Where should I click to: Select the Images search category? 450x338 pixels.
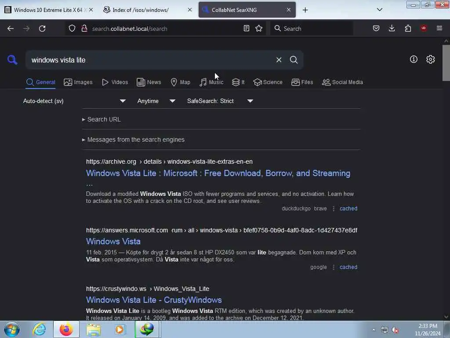(x=78, y=82)
